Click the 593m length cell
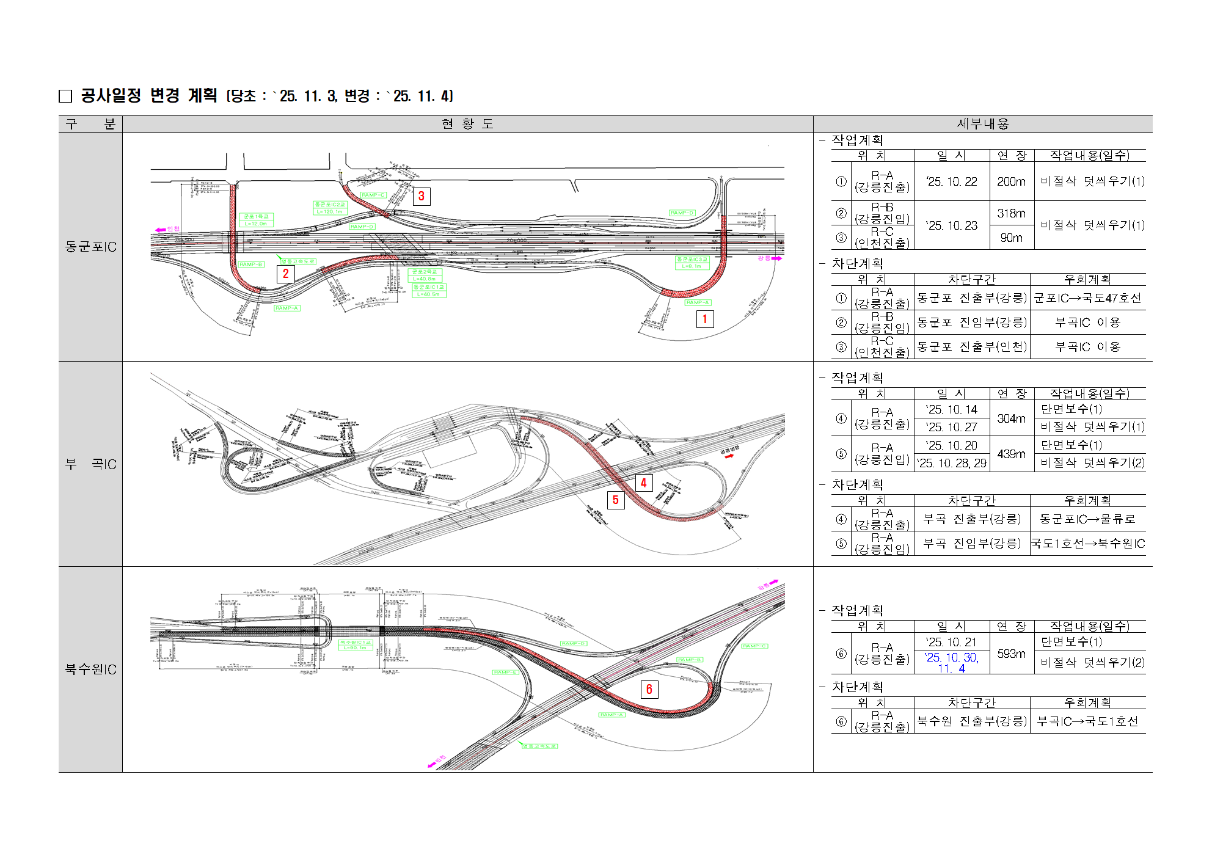The height and width of the screenshot is (857, 1212). pyautogui.click(x=1011, y=654)
